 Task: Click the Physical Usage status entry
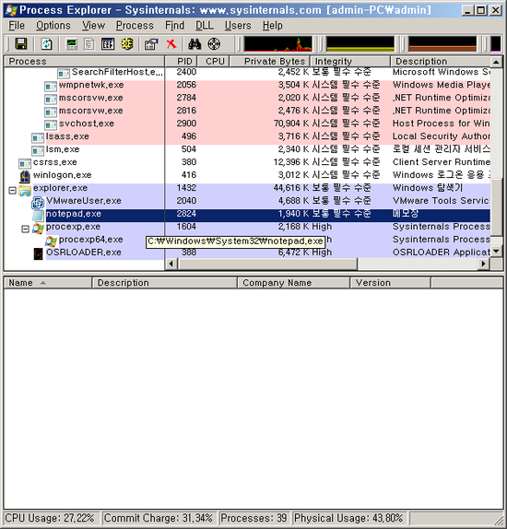tap(348, 518)
